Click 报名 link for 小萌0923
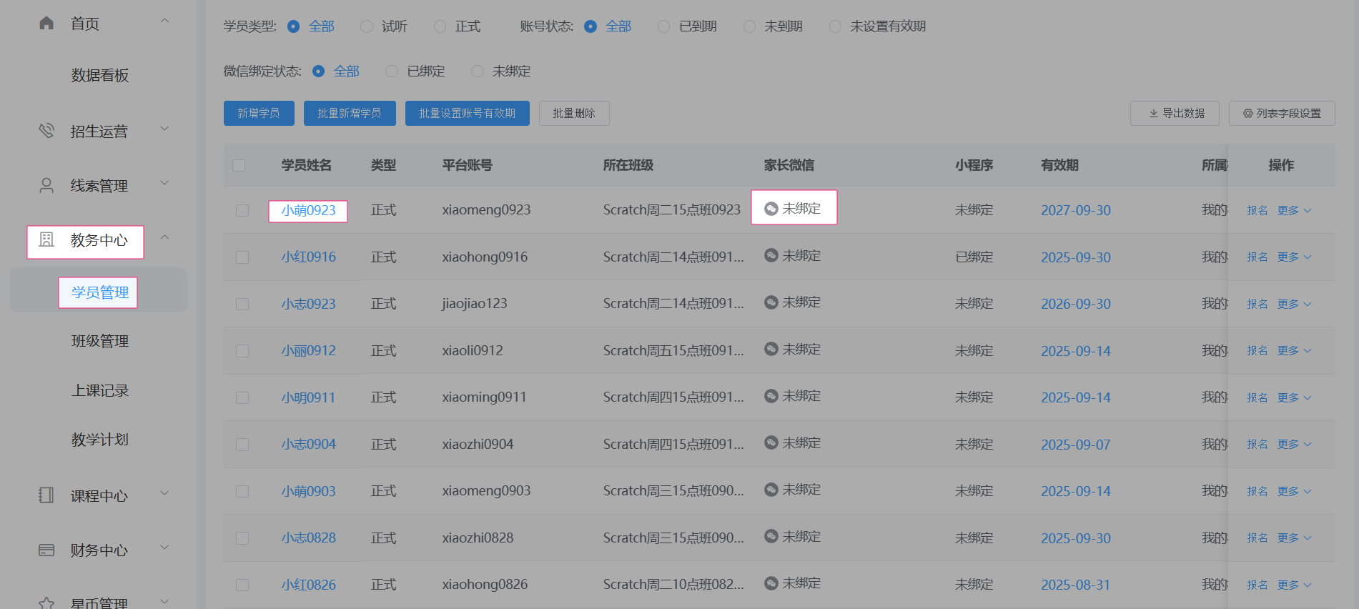Image resolution: width=1359 pixels, height=609 pixels. 1257,210
